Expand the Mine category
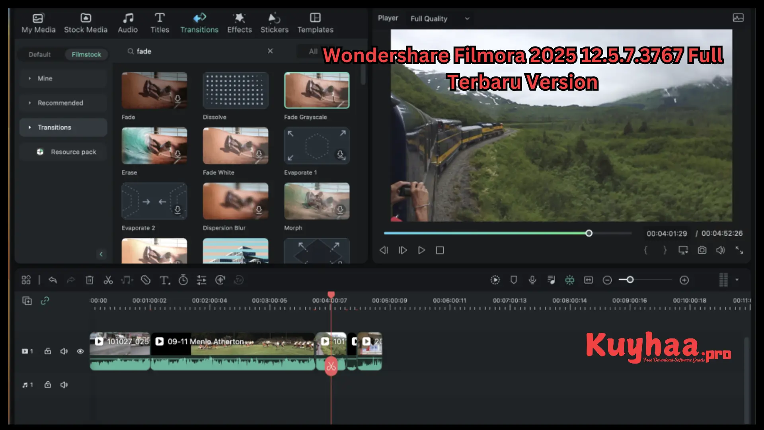Viewport: 764px width, 430px height. pyautogui.click(x=64, y=78)
